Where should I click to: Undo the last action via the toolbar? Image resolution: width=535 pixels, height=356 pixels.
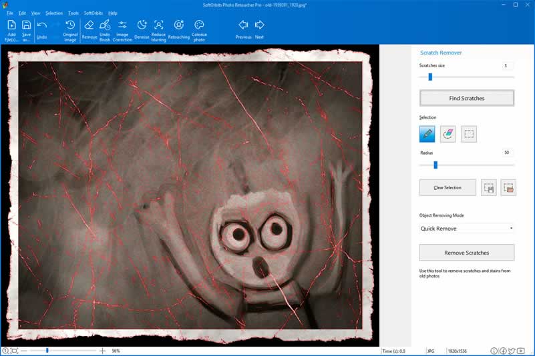point(41,30)
